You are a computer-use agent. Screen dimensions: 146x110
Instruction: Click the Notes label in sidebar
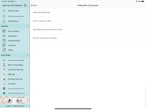(x=11, y=50)
